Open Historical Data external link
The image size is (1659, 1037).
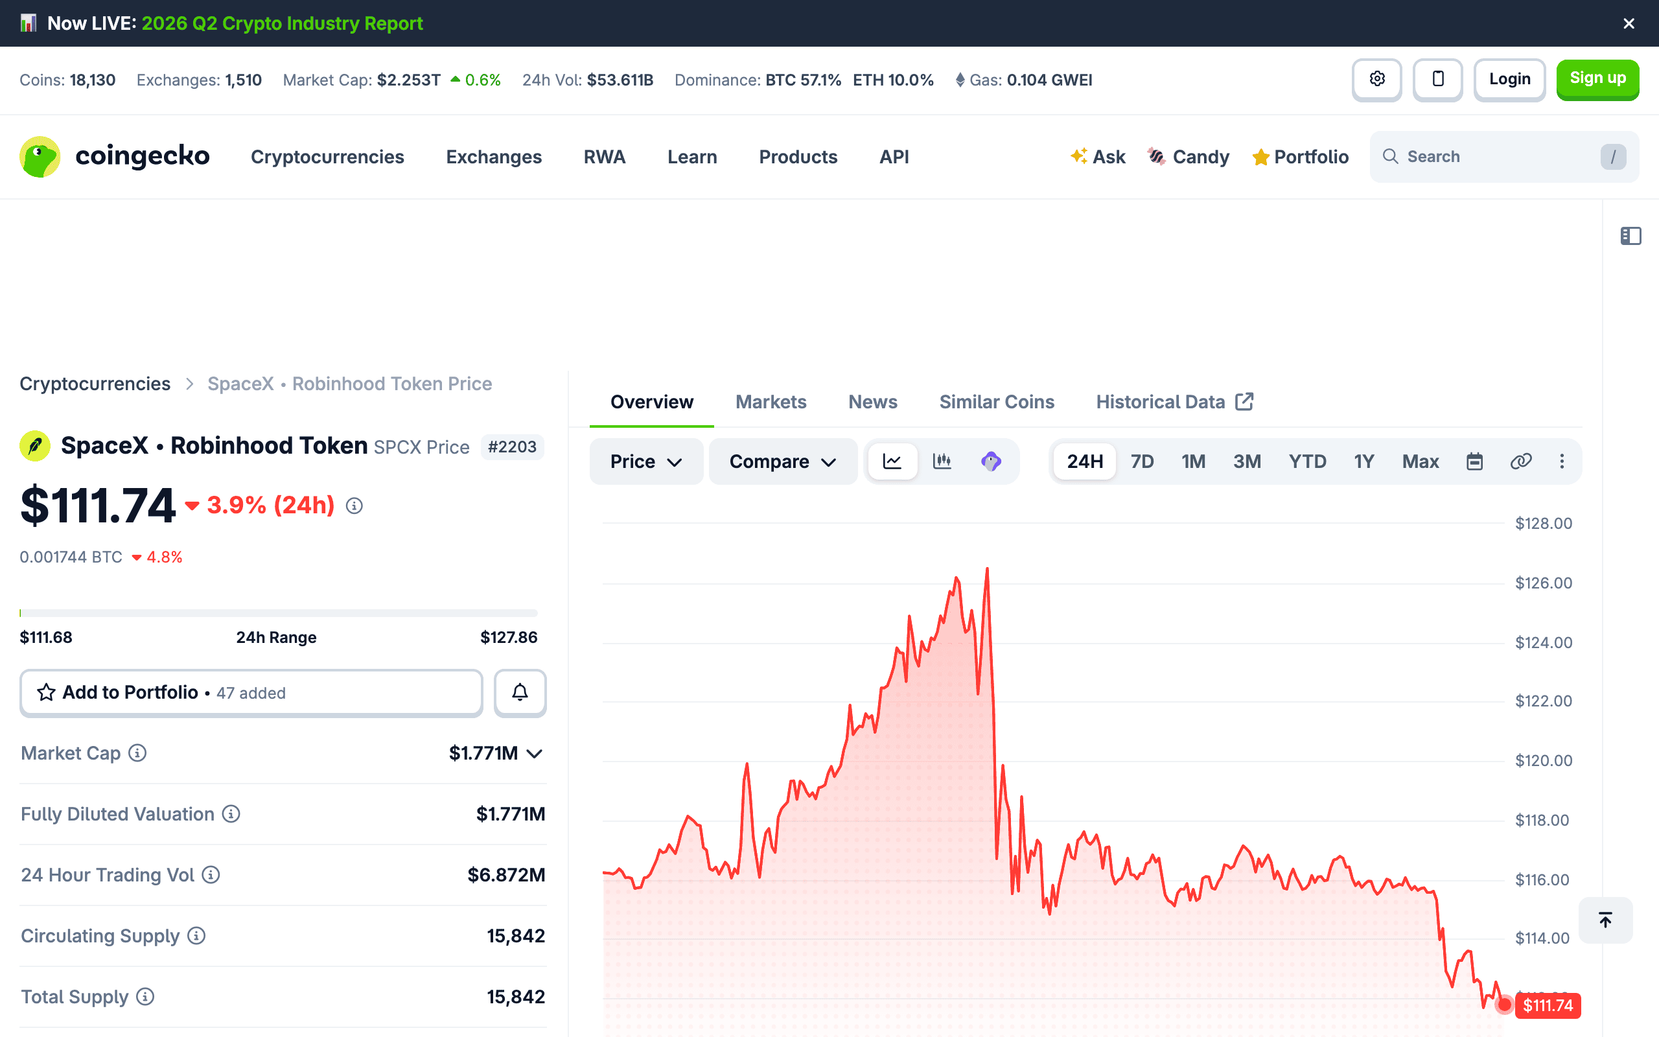point(1175,402)
